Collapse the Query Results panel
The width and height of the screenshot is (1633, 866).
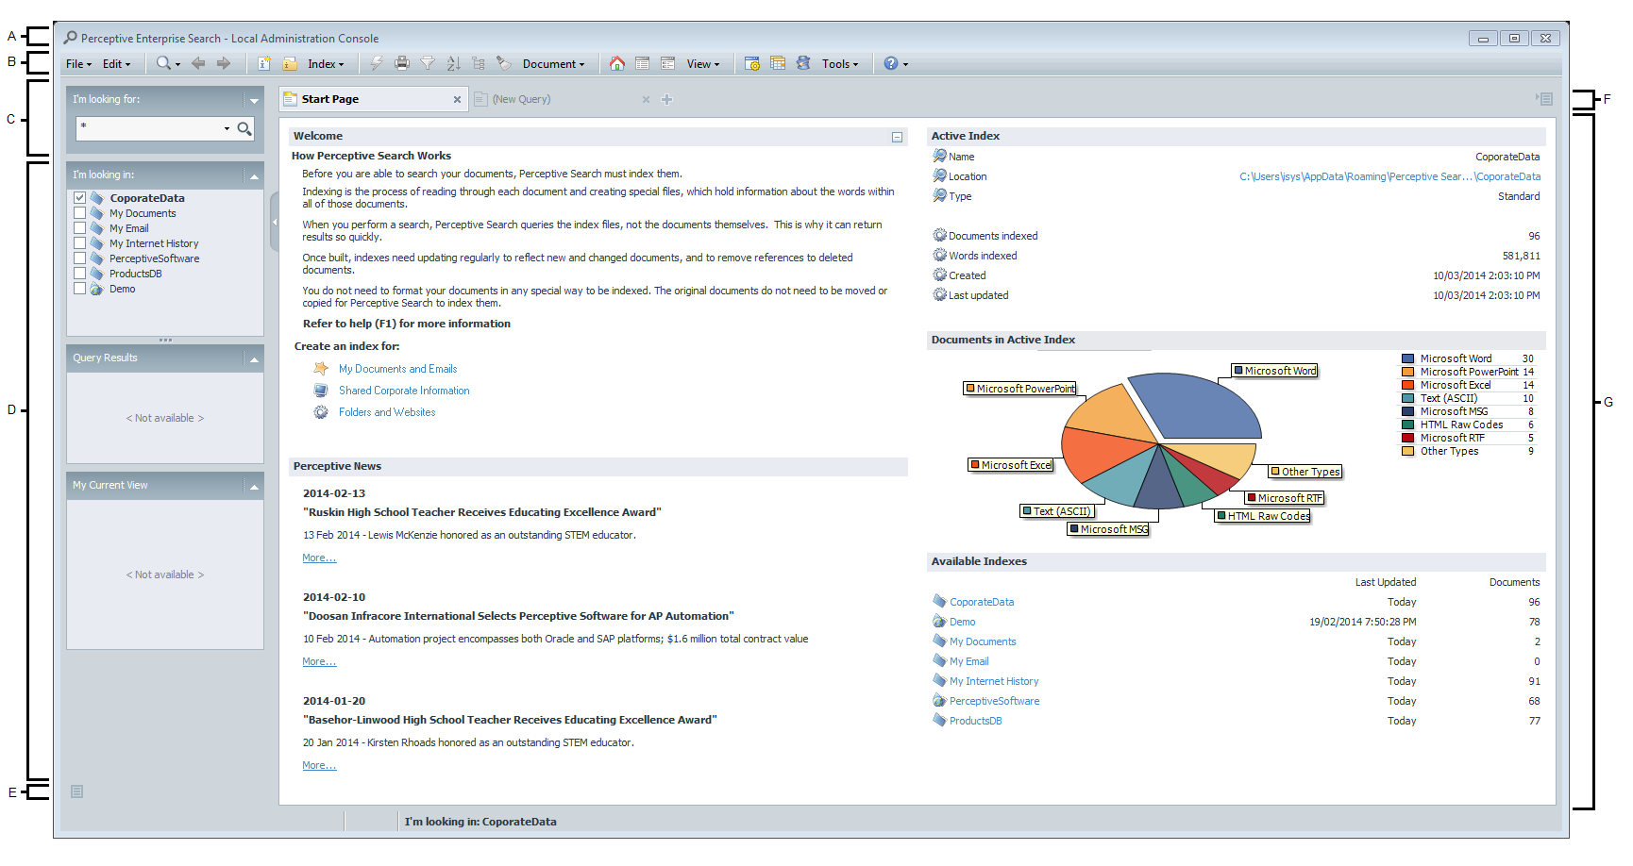[254, 358]
